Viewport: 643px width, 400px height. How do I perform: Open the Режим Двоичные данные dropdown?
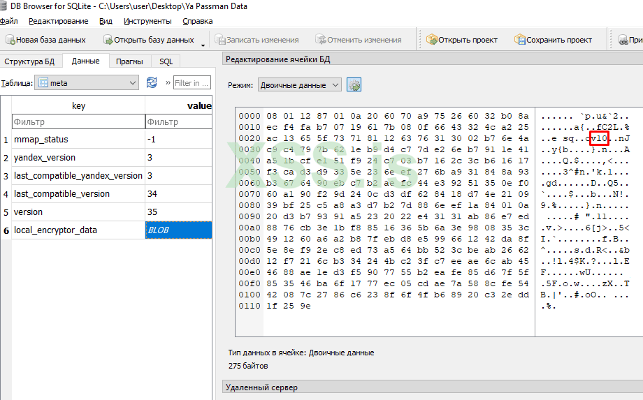tap(299, 85)
